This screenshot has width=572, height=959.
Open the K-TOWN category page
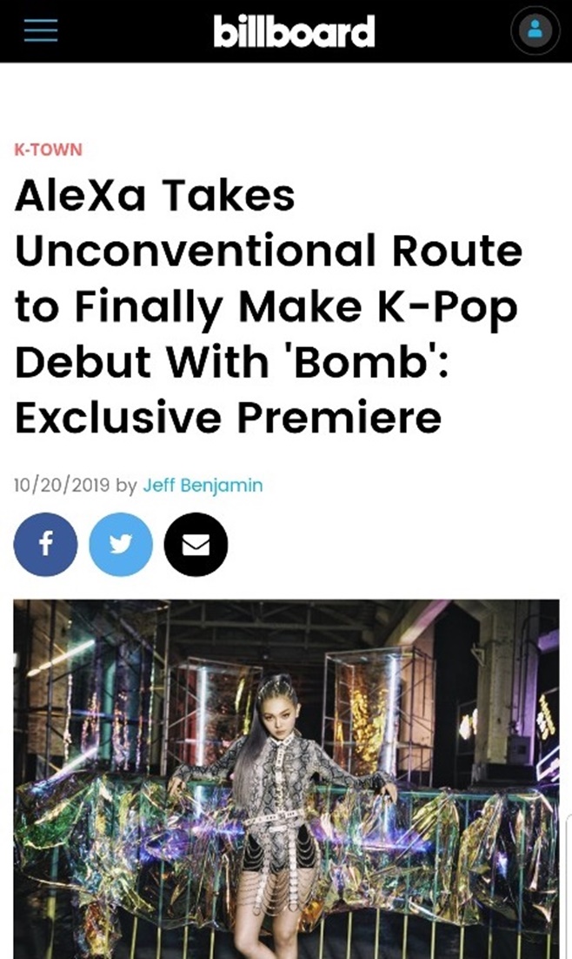pos(49,150)
